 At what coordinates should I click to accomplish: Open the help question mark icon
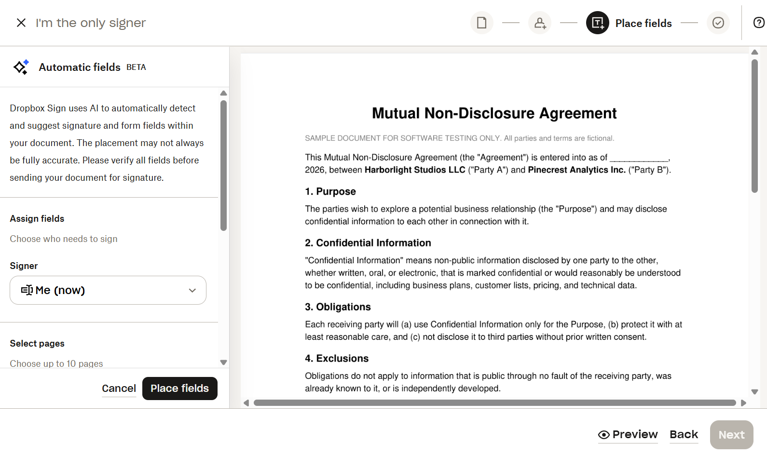759,23
